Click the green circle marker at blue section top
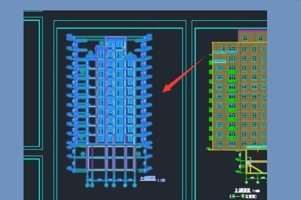This screenshot has width=301, height=200. click(x=102, y=43)
